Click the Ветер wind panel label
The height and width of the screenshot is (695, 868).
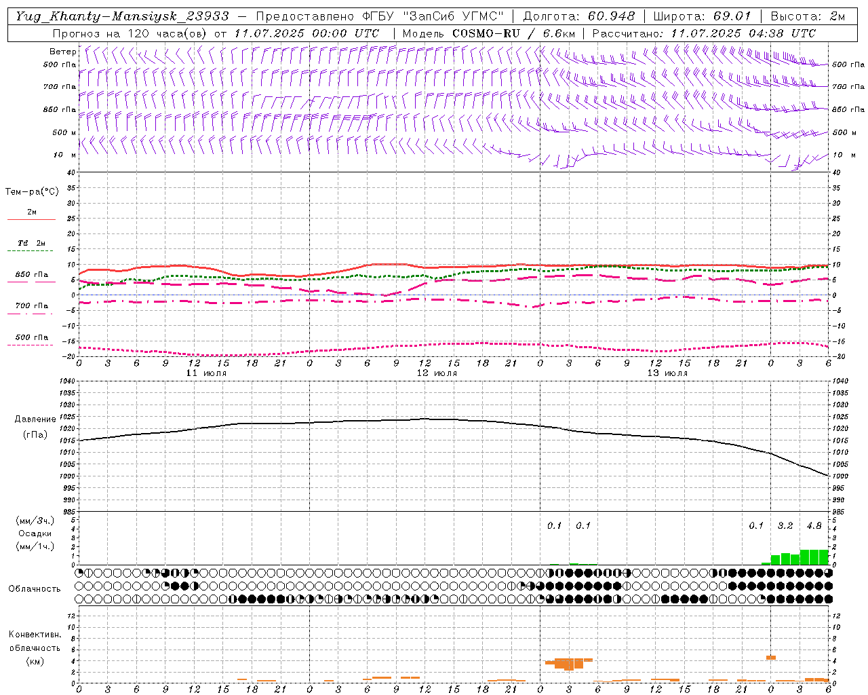coord(63,52)
